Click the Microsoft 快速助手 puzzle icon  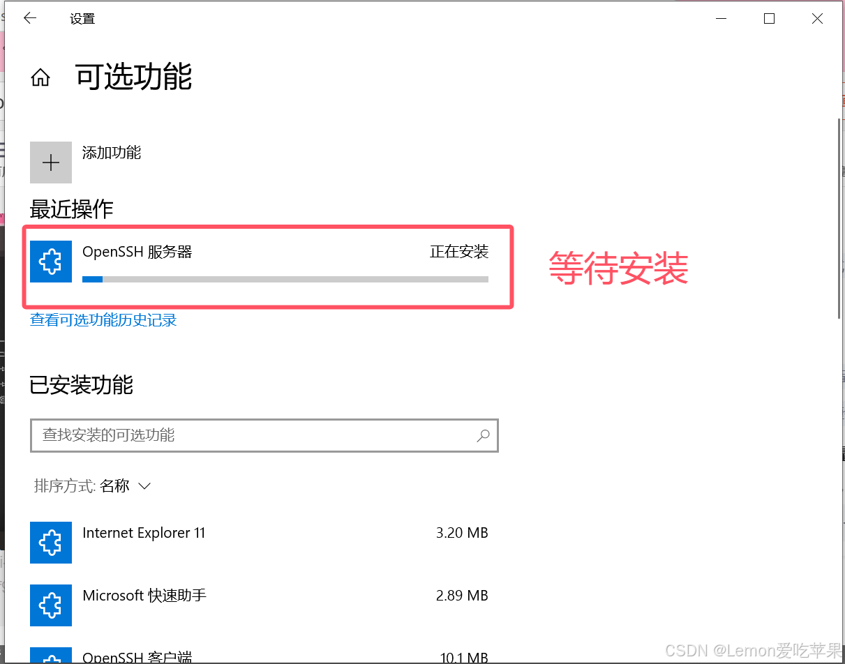50,605
